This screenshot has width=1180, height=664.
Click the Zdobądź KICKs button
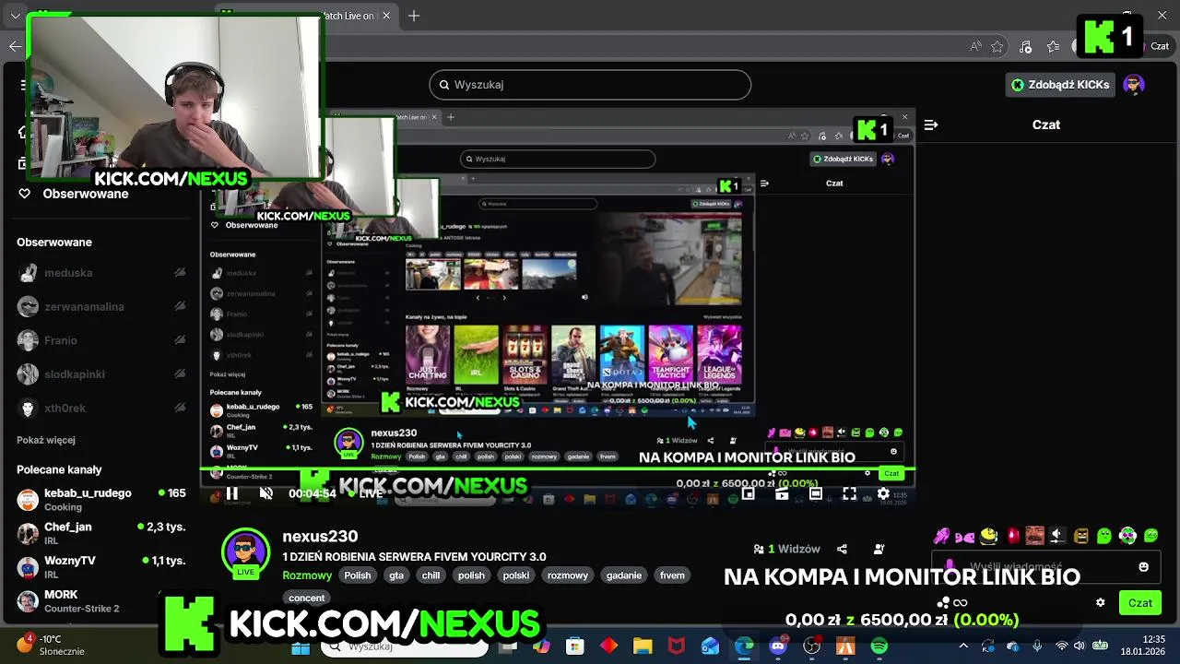tap(1059, 85)
